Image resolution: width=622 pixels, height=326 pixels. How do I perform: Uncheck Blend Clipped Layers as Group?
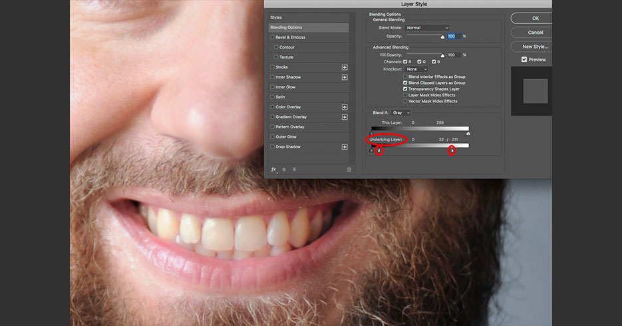click(405, 83)
